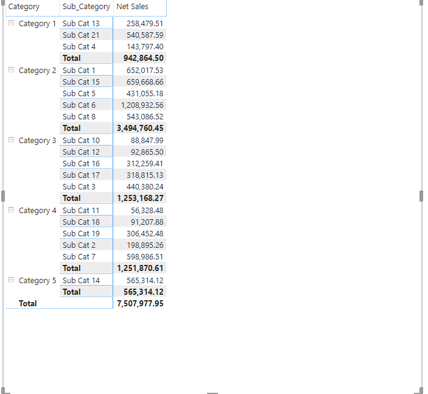The height and width of the screenshot is (394, 428).
Task: Click the value 312,259.41
Action: point(145,164)
